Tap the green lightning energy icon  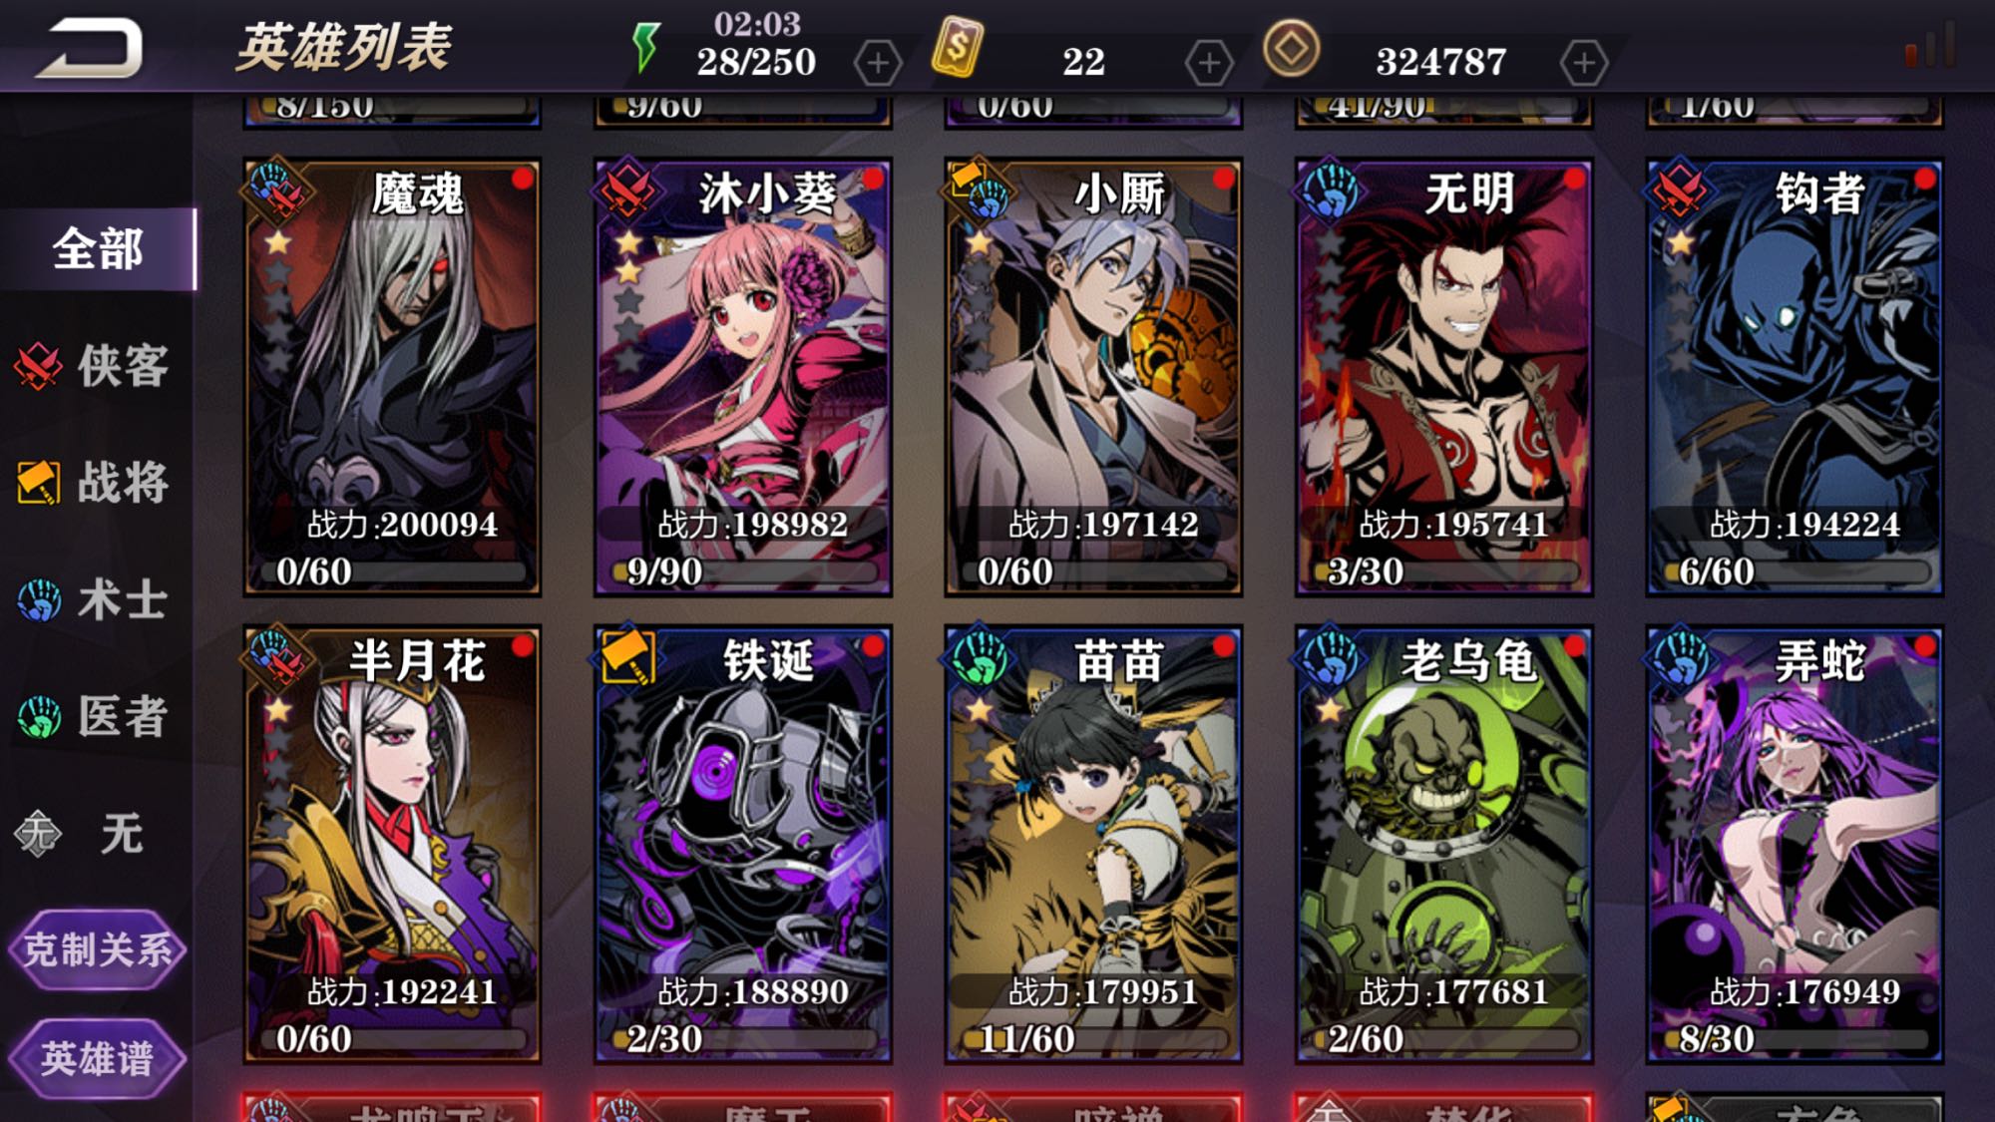pyautogui.click(x=646, y=46)
